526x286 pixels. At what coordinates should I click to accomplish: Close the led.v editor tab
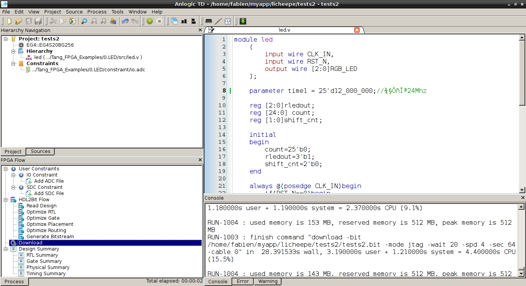(x=357, y=30)
